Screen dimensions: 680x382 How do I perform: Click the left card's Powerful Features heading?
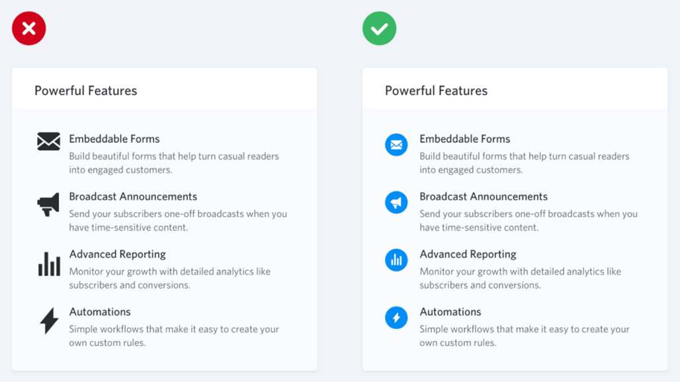point(86,91)
